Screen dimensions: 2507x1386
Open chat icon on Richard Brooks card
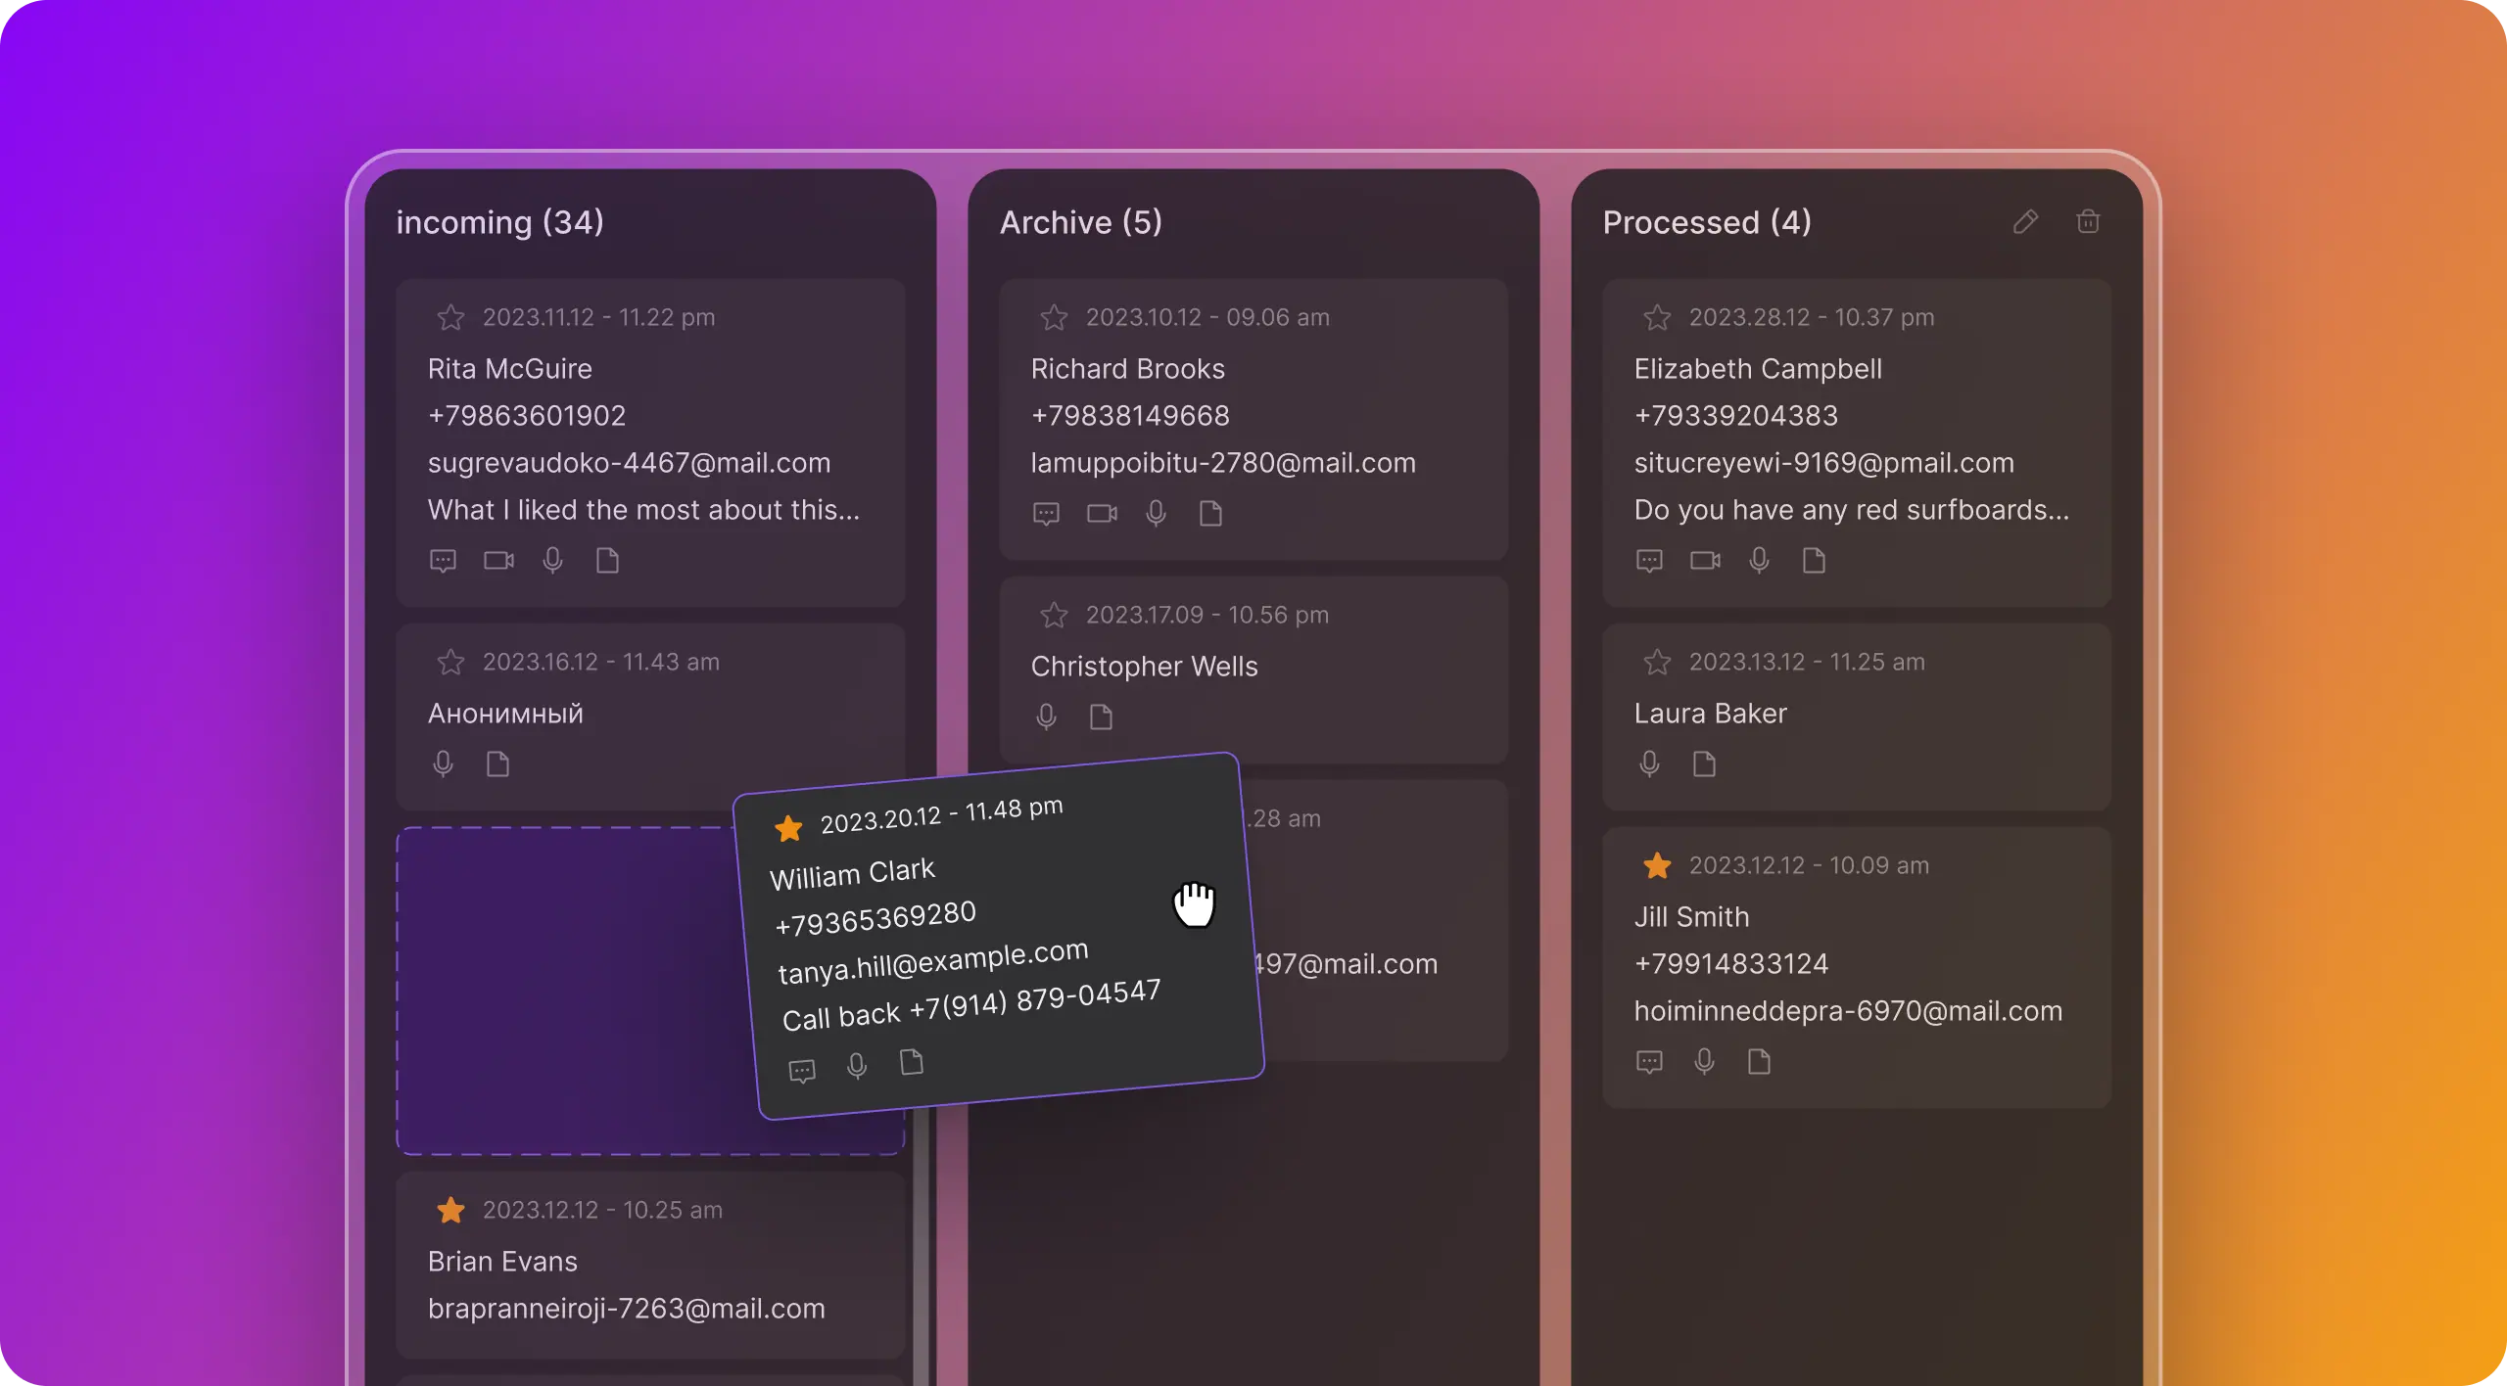click(1046, 513)
